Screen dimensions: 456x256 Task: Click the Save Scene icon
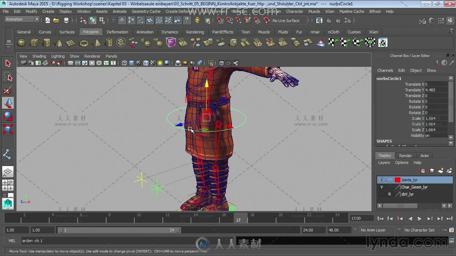(66, 20)
